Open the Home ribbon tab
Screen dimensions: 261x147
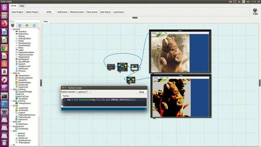pos(13,6)
